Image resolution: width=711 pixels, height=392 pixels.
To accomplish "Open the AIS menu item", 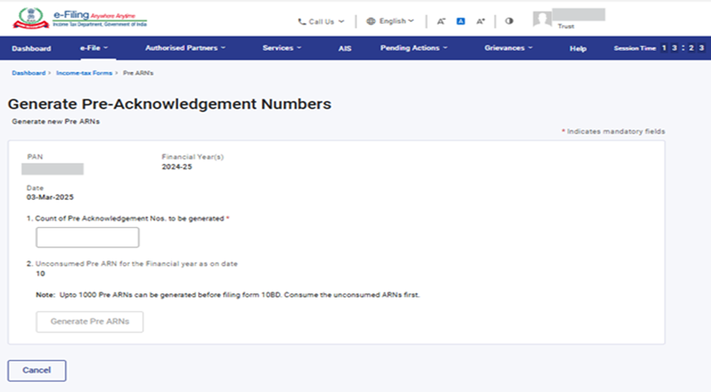I will coord(345,48).
